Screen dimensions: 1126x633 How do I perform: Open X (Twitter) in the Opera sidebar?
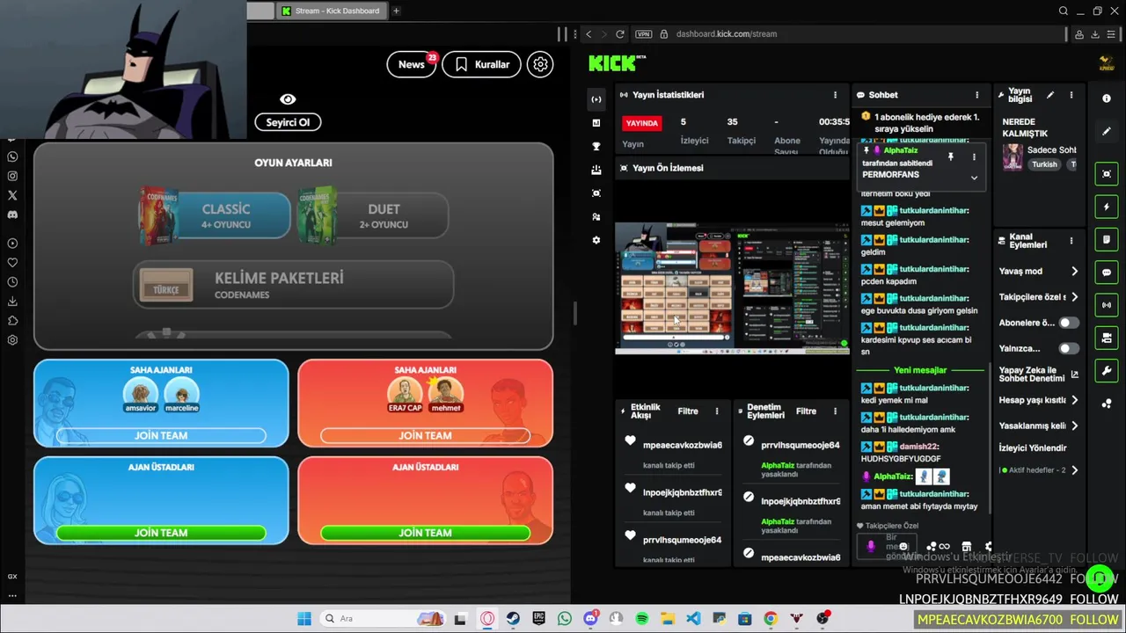[x=12, y=195]
